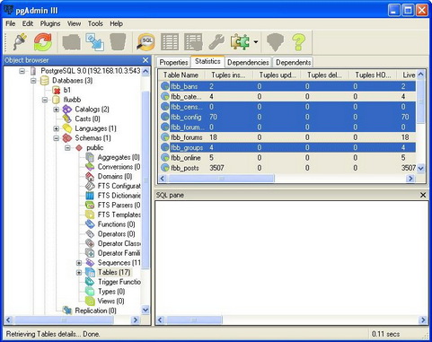The image size is (432, 342).
Task: Expand the Sequences node
Action: tap(79, 263)
